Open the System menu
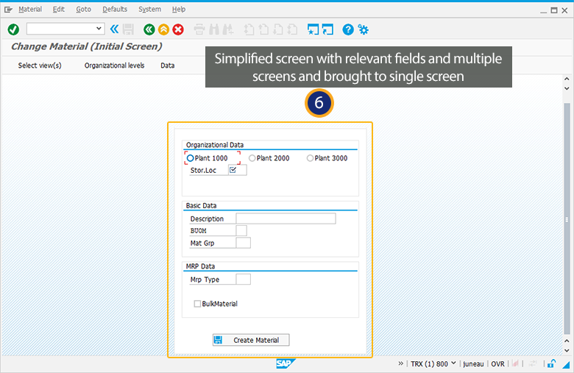This screenshot has height=373, width=574. pyautogui.click(x=149, y=10)
